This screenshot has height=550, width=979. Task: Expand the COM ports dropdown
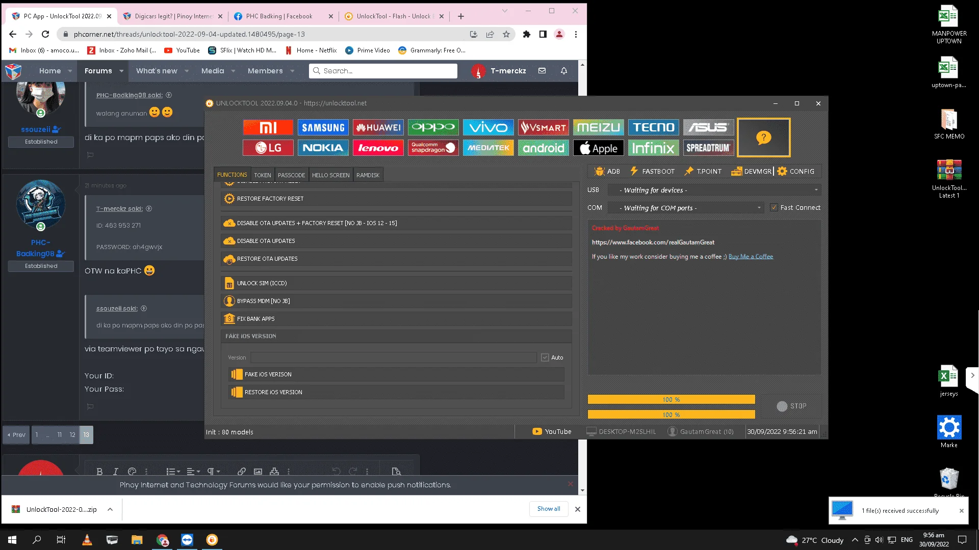(759, 208)
